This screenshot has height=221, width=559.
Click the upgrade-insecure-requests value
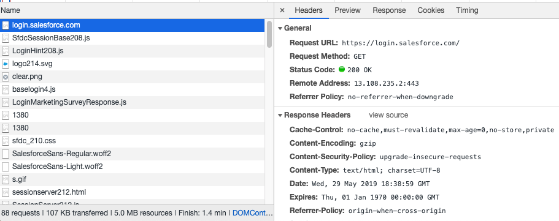pos(430,157)
